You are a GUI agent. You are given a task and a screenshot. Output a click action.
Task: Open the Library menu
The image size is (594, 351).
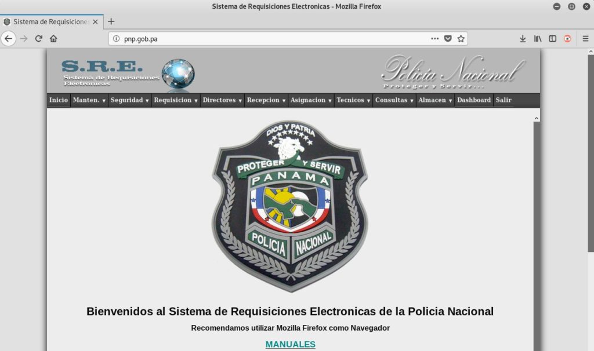tap(538, 39)
